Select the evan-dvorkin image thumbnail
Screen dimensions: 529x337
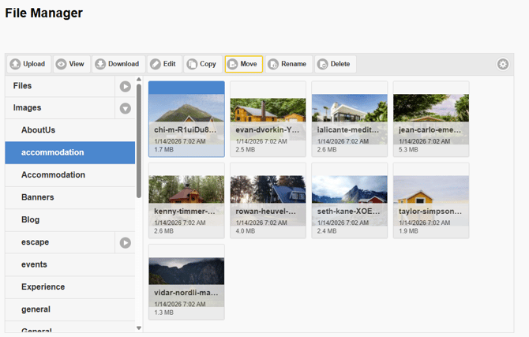coord(268,118)
